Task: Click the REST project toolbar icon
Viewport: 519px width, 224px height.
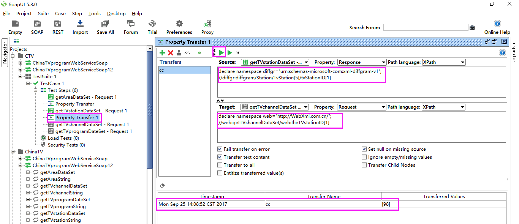Action: tap(58, 24)
